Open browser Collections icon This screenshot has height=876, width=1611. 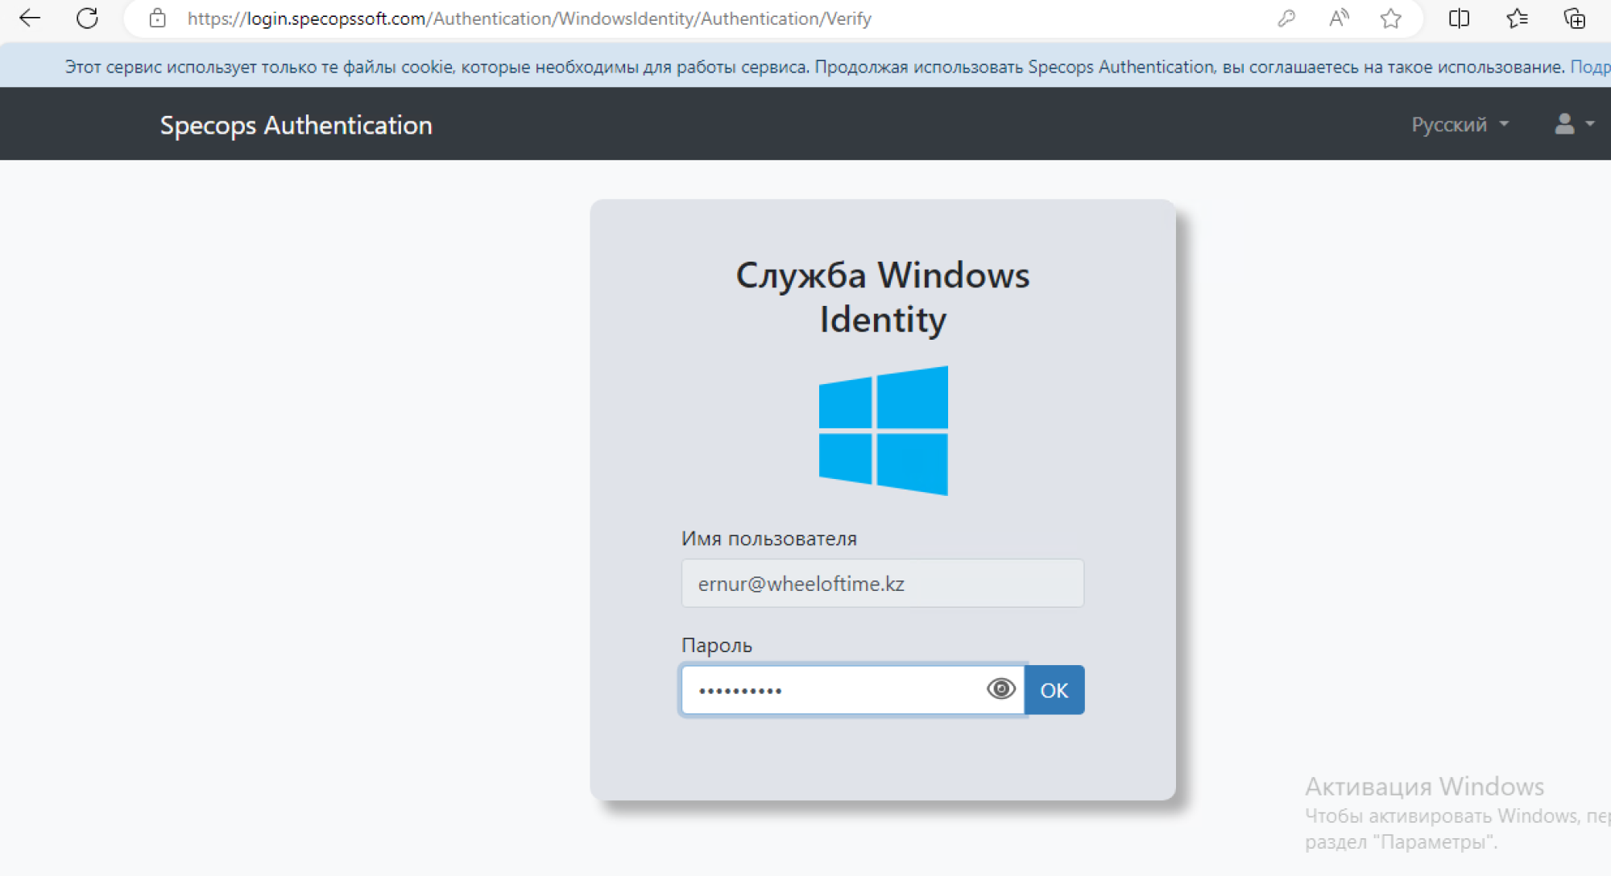click(x=1574, y=18)
